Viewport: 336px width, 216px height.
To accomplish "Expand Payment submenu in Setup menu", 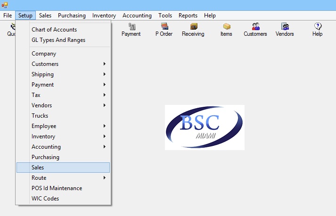I will (x=63, y=85).
